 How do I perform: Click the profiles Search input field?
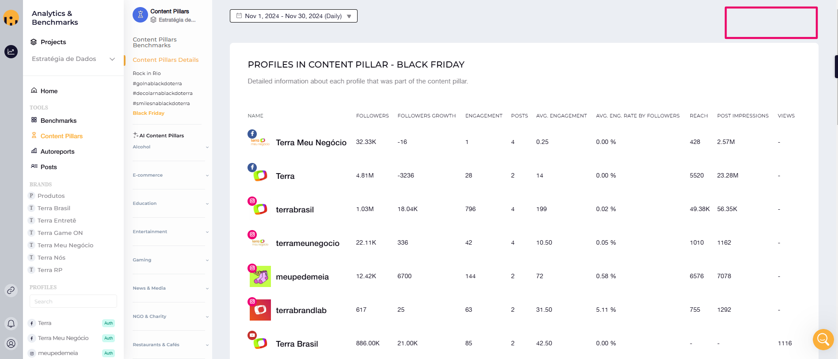73,302
